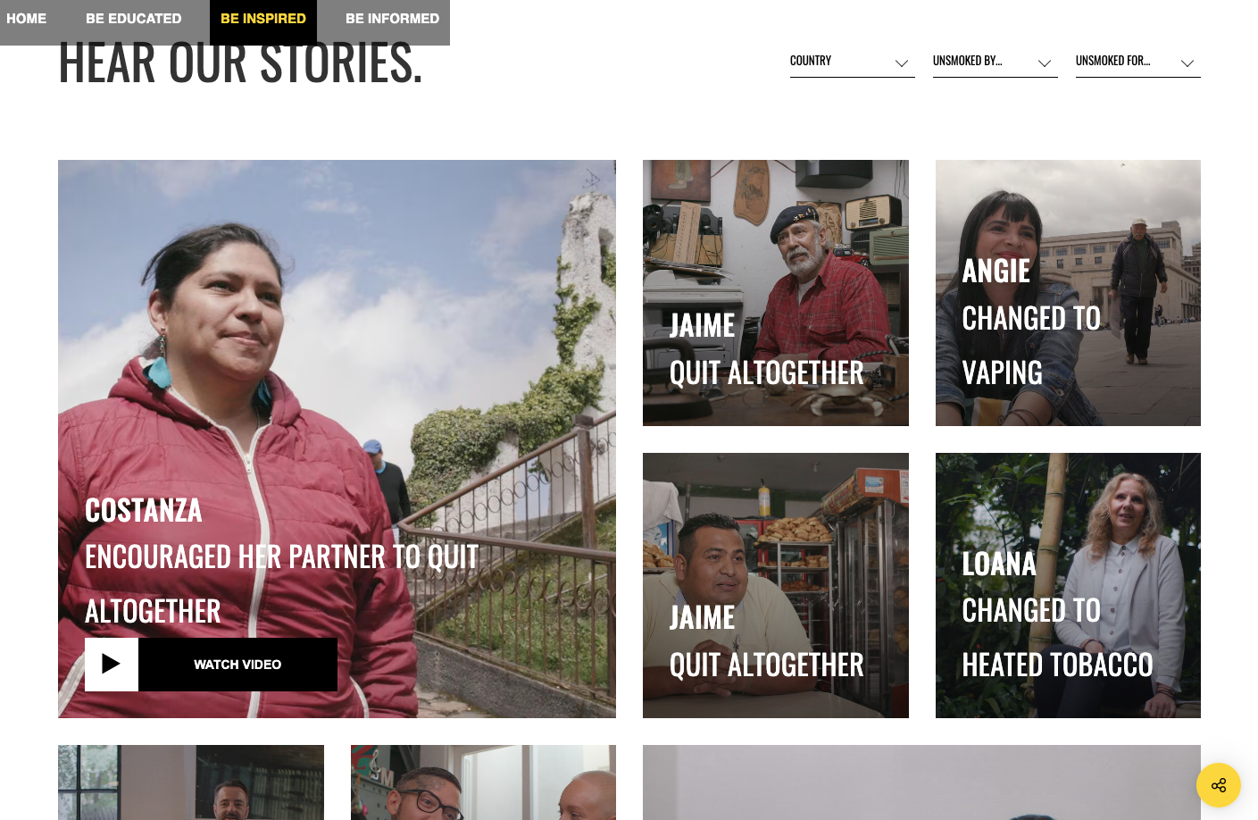This screenshot has width=1258, height=820.
Task: Open Loana Changed to Heated Tobacco card
Action: (1068, 585)
